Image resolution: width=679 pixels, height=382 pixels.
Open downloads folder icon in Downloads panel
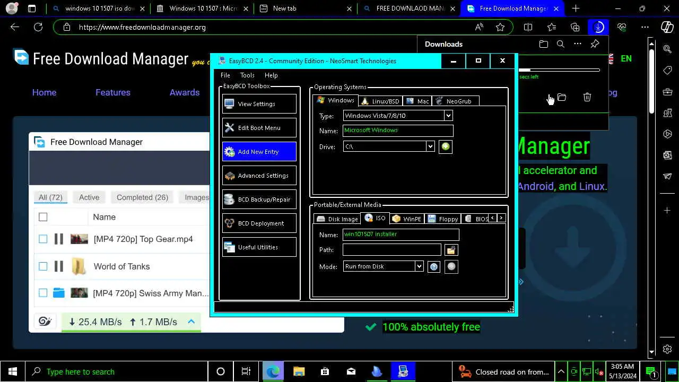(x=544, y=44)
